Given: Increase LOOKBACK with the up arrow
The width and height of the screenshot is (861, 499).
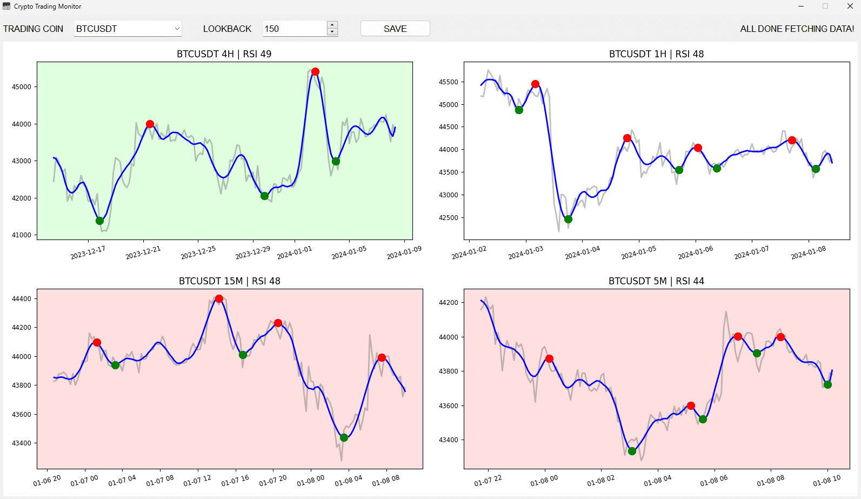Looking at the screenshot, I should (332, 25).
